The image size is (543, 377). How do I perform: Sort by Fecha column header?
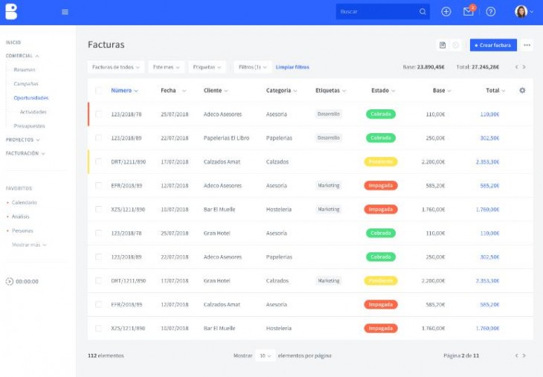click(x=173, y=91)
